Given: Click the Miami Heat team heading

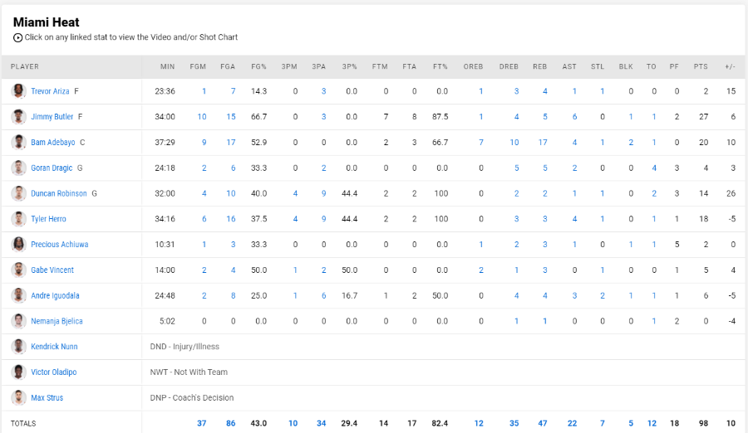Looking at the screenshot, I should click(47, 22).
